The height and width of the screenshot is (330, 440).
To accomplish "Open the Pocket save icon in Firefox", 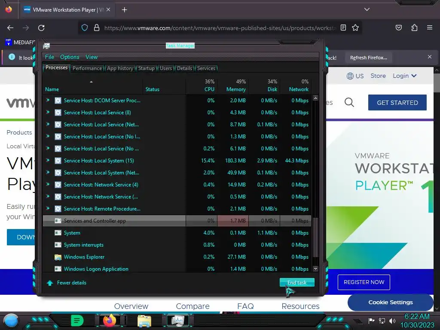I will (399, 27).
